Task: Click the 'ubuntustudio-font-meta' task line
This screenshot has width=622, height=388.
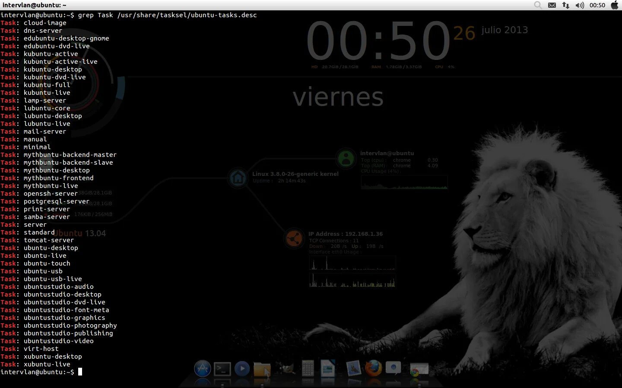Action: pos(54,310)
